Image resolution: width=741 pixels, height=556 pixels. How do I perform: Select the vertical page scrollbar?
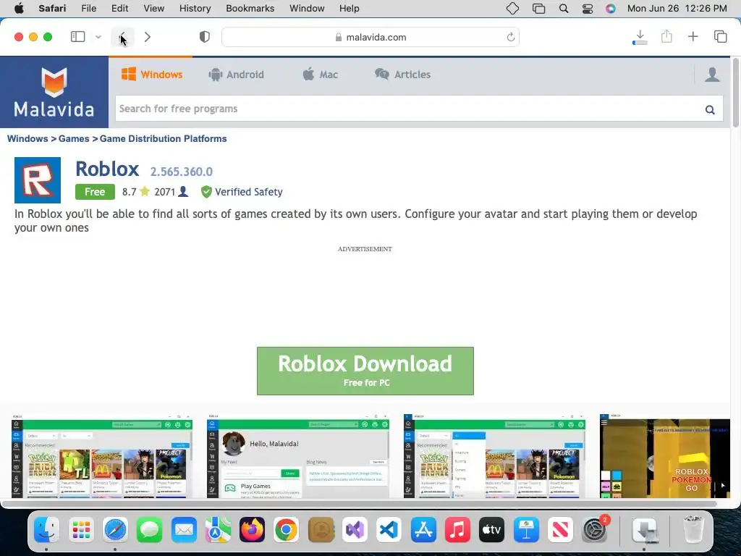tap(735, 93)
